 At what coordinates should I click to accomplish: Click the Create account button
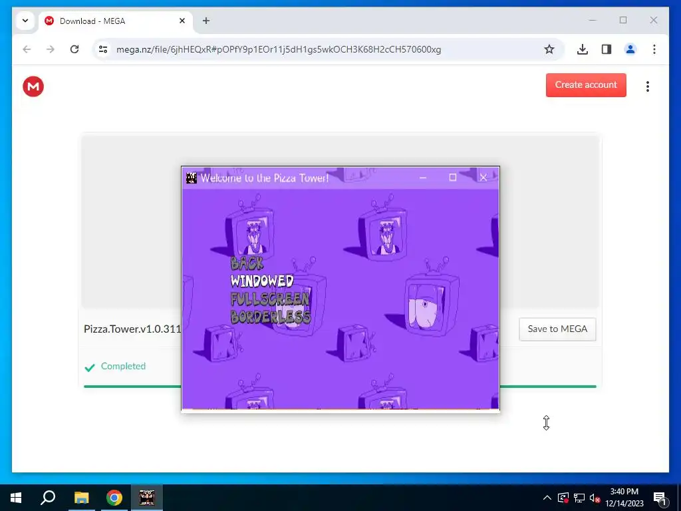[586, 85]
